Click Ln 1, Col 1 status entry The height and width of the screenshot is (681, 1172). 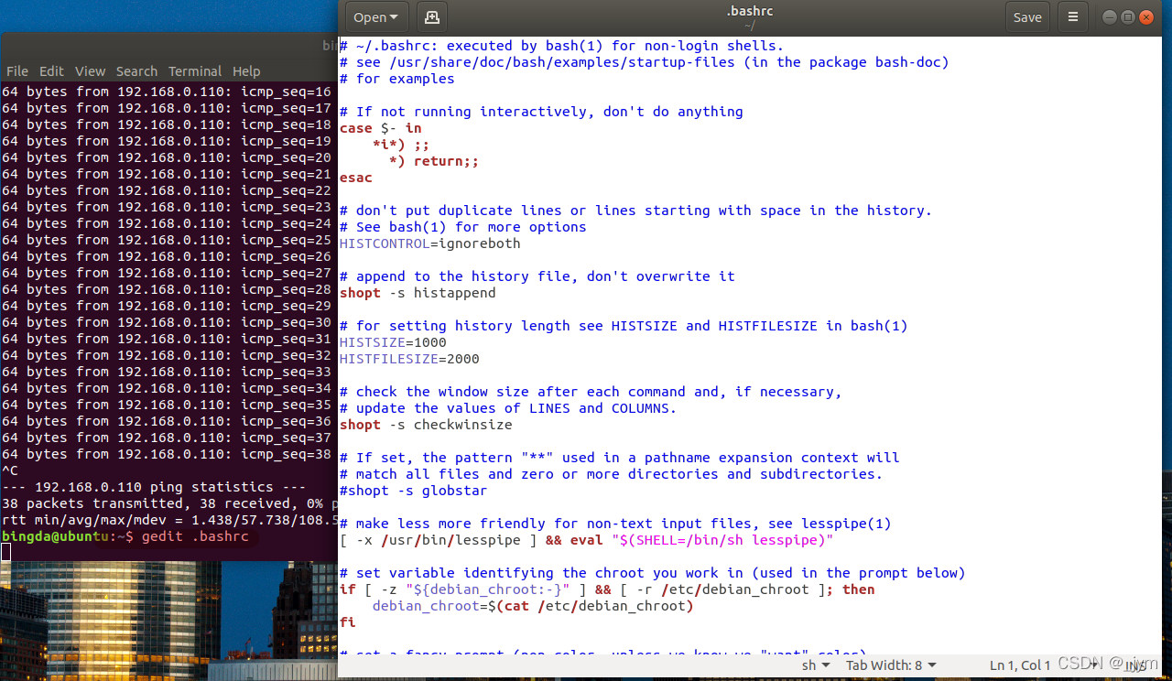[x=1020, y=665]
